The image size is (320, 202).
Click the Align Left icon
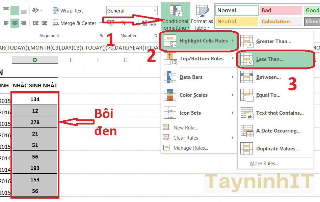tap(6, 23)
